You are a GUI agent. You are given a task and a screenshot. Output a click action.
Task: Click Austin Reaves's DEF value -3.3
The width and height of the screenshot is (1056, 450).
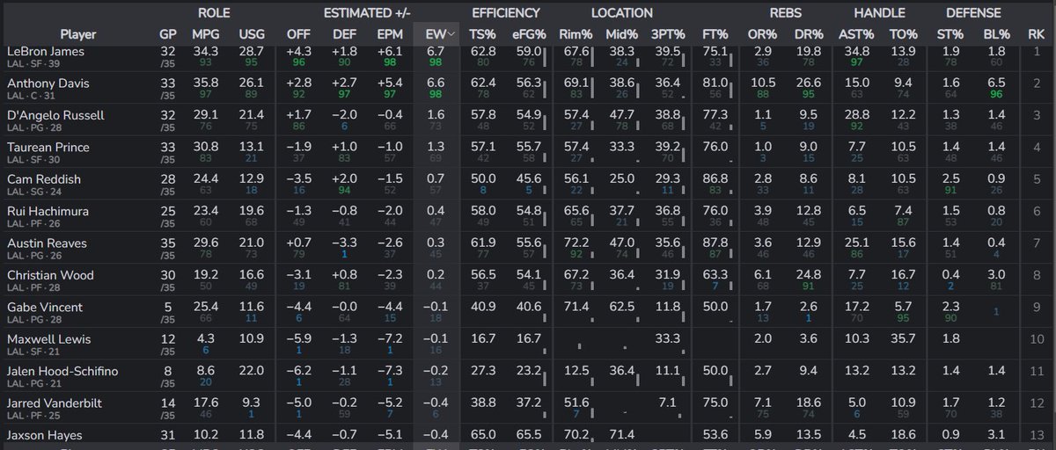click(345, 243)
